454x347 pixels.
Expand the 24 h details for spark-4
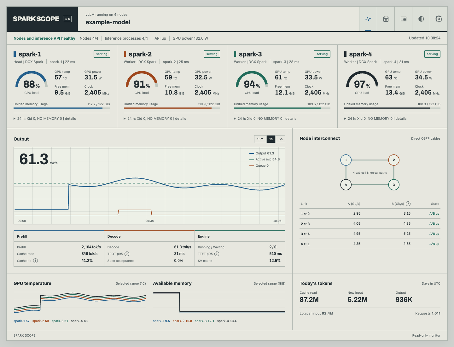[x=375, y=119]
